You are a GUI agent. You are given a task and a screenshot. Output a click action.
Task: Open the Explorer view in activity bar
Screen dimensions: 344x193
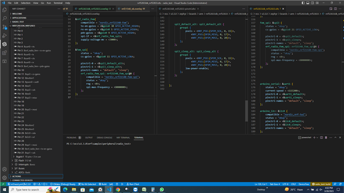(x=4, y=10)
